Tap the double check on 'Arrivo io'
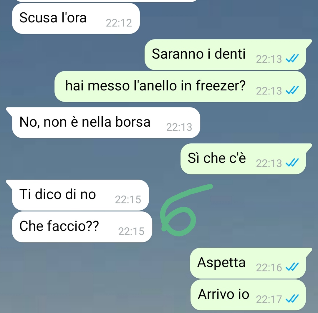318x313 pixels. (292, 298)
